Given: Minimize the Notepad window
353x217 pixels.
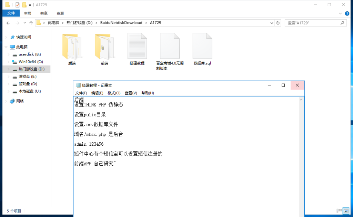Looking at the screenshot, I should pos(269,85).
